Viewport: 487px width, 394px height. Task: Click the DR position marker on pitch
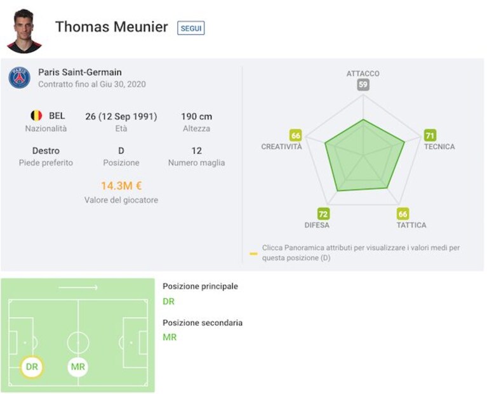(x=32, y=367)
